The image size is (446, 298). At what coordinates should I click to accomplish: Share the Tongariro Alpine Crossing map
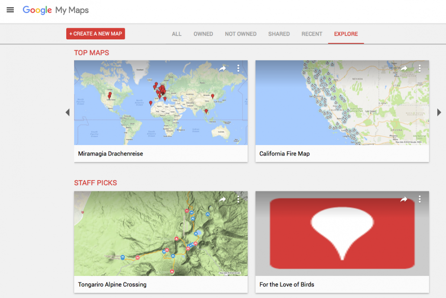[x=223, y=199]
